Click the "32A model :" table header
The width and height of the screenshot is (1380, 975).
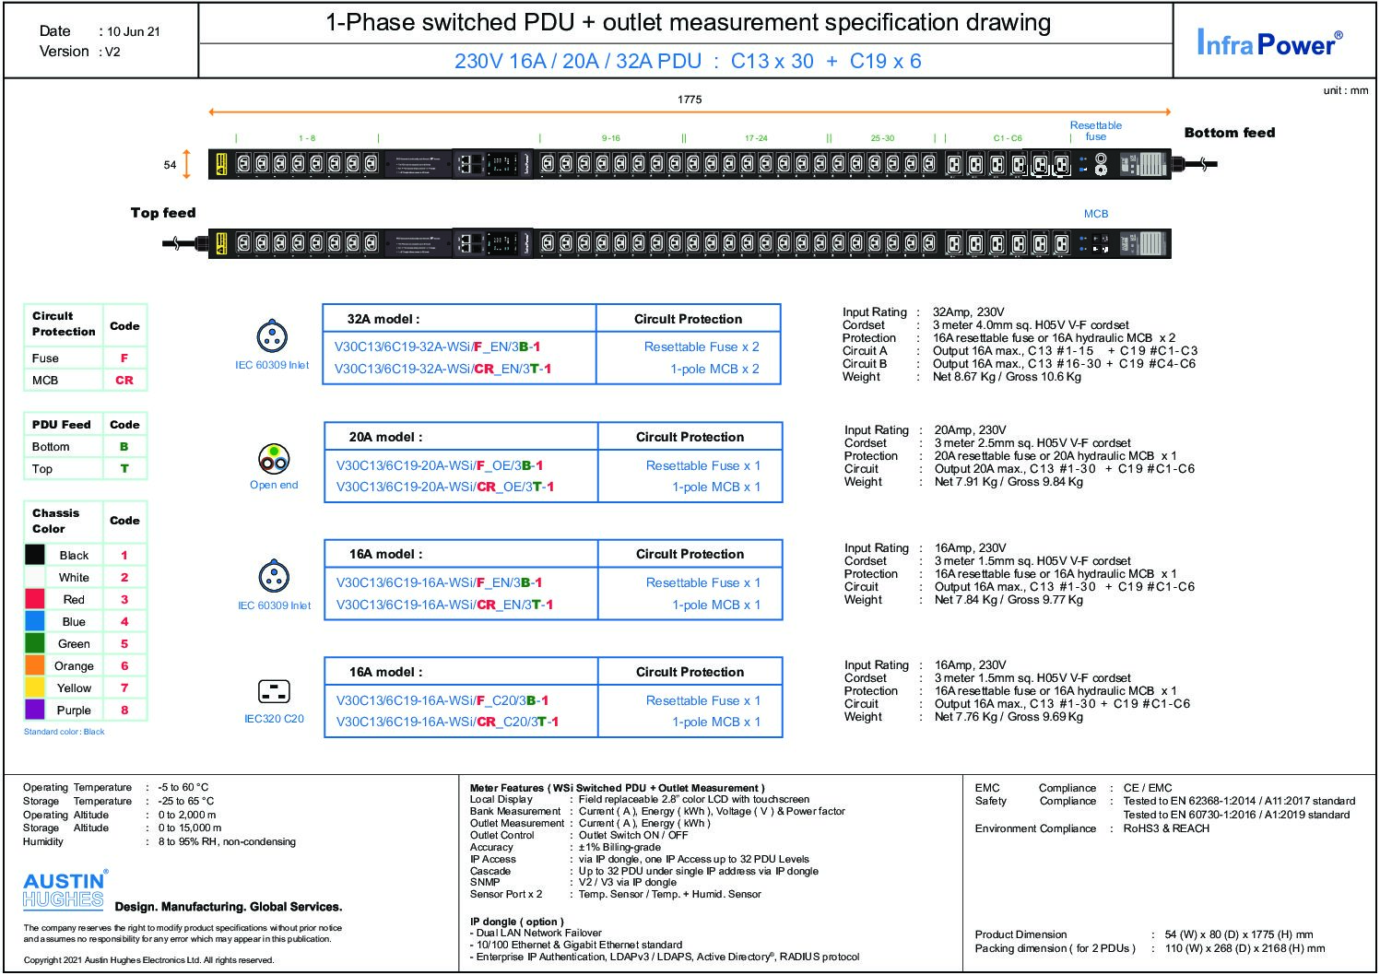[x=383, y=319]
